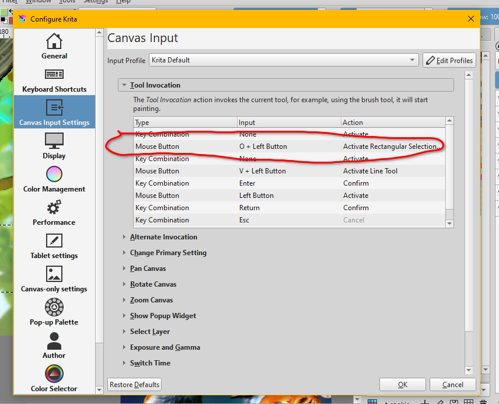Click sidebar scrollbar up arrow
This screenshot has height=404, width=499.
[x=99, y=33]
